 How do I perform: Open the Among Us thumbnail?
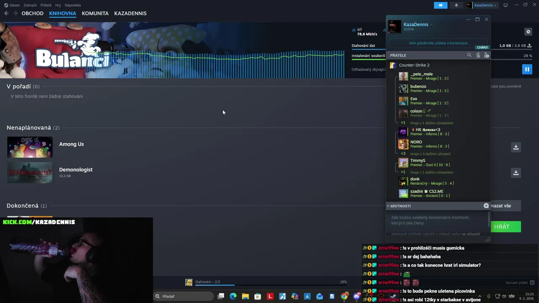[30, 147]
